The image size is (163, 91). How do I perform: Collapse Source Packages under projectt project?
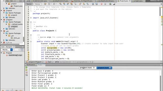coord(4,13)
